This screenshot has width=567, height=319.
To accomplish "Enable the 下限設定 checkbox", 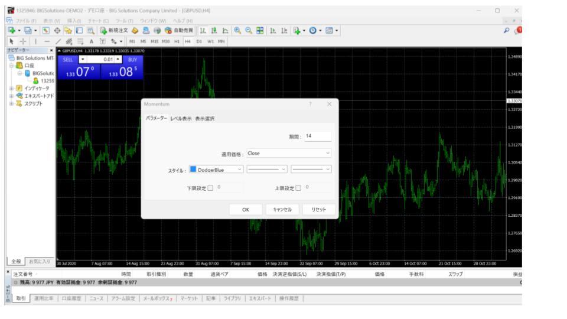I will 210,188.
